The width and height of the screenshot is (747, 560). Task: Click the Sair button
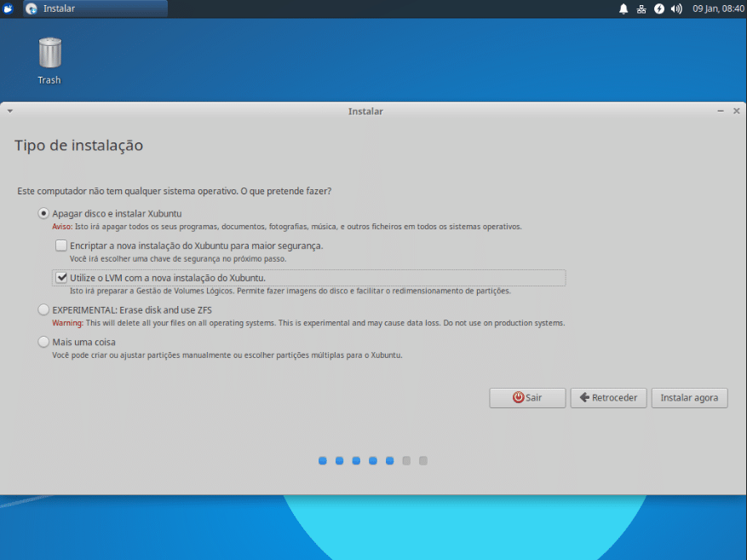pos(527,397)
